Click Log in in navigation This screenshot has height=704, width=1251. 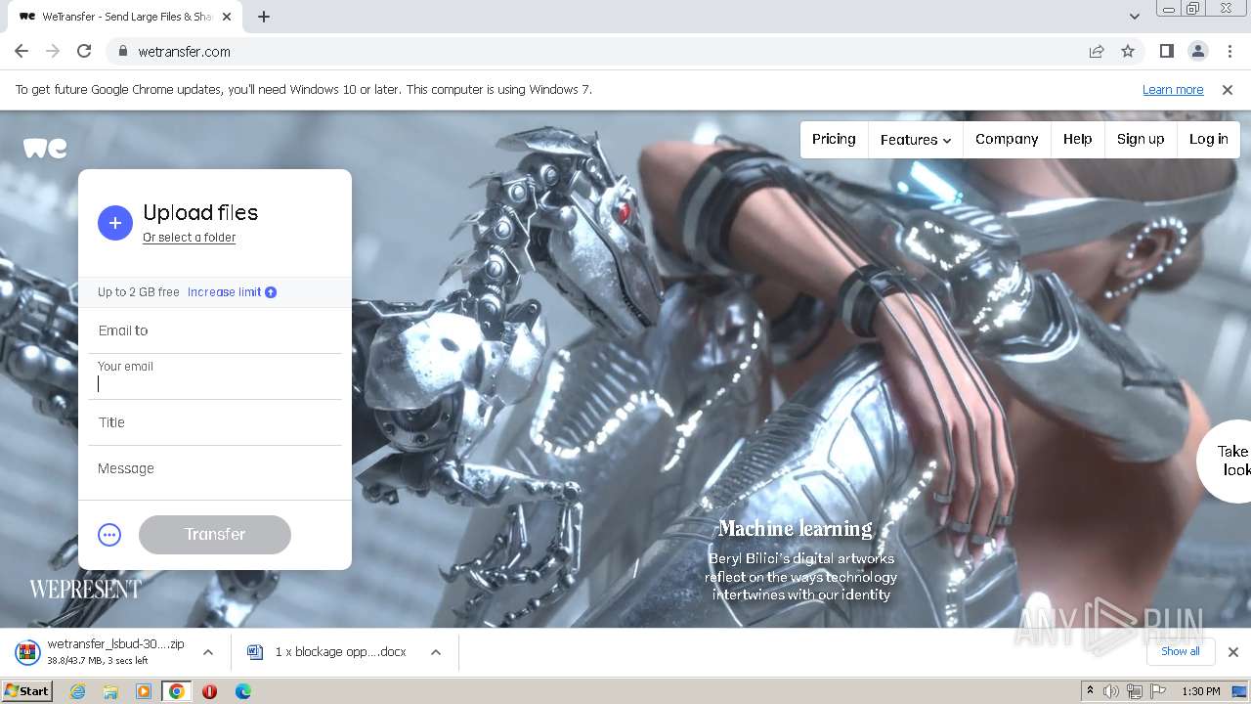tap(1209, 140)
